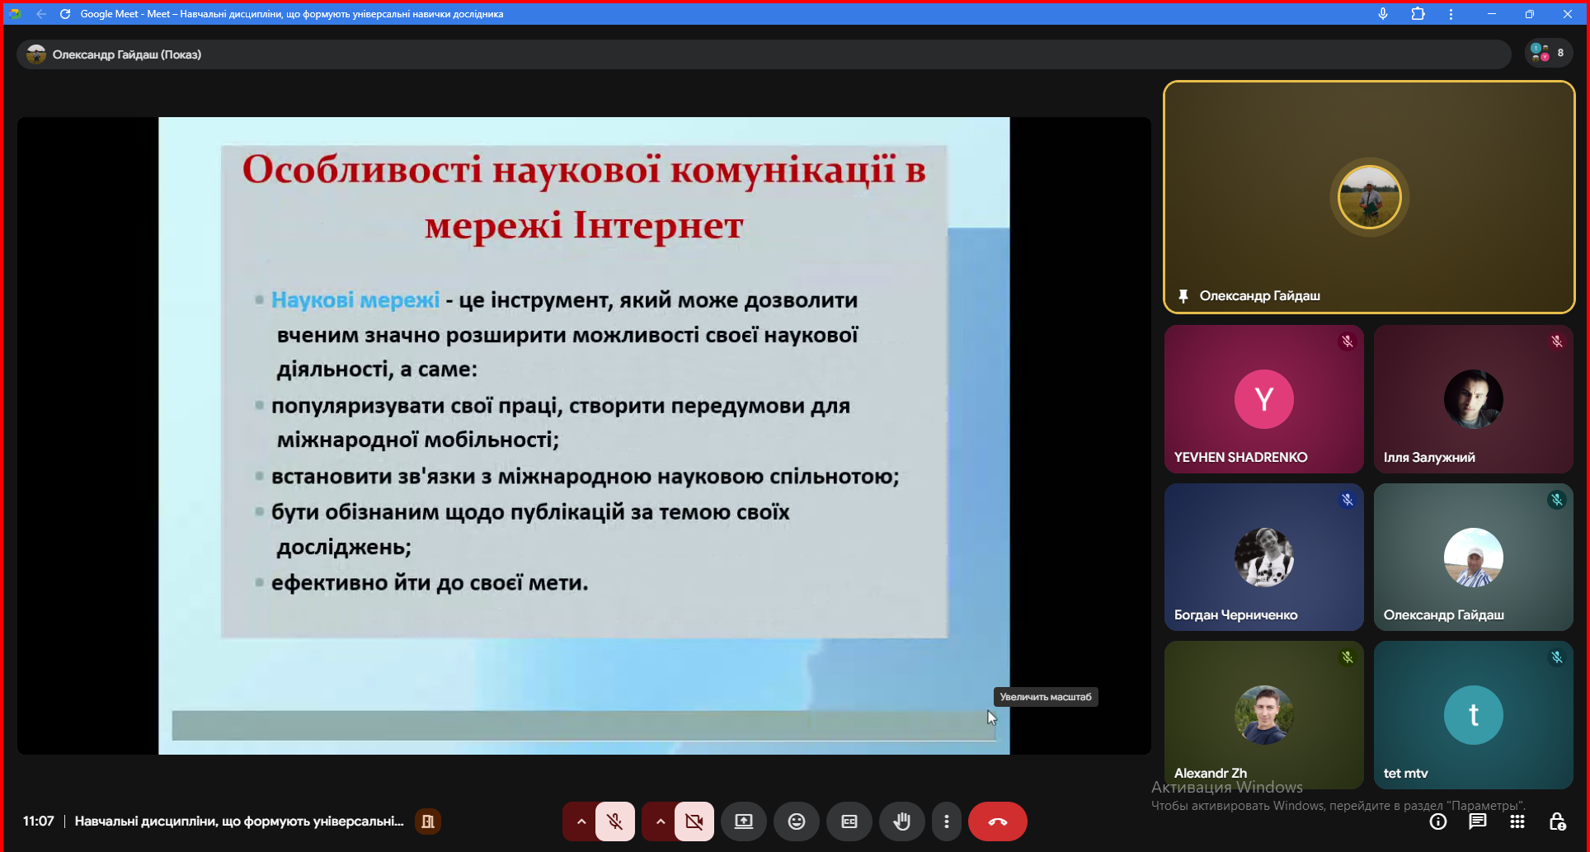Click the muted mic icon on Ілля Залужний tile
Viewport: 1590px width, 852px height.
click(x=1557, y=341)
